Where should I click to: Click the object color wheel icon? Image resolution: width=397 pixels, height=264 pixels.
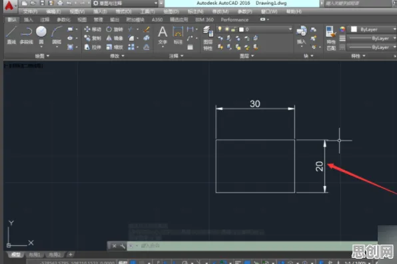342,29
